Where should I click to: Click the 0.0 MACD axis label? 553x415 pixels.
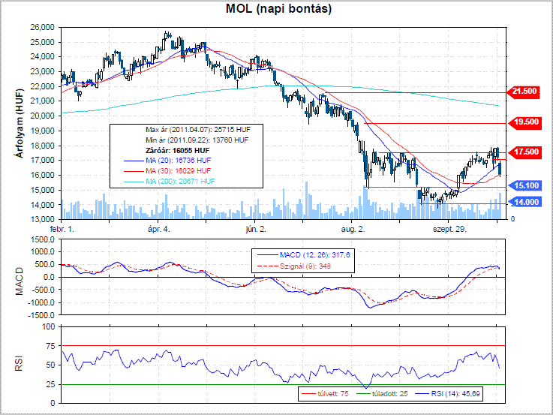pos(50,277)
